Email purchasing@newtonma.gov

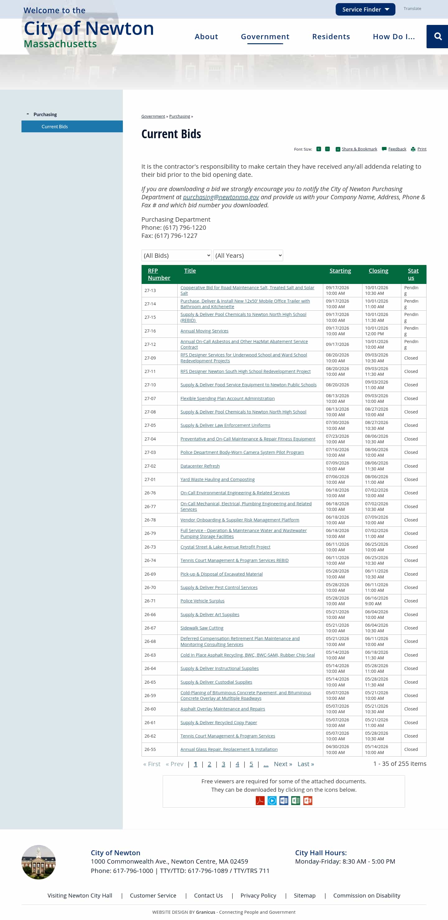click(221, 197)
